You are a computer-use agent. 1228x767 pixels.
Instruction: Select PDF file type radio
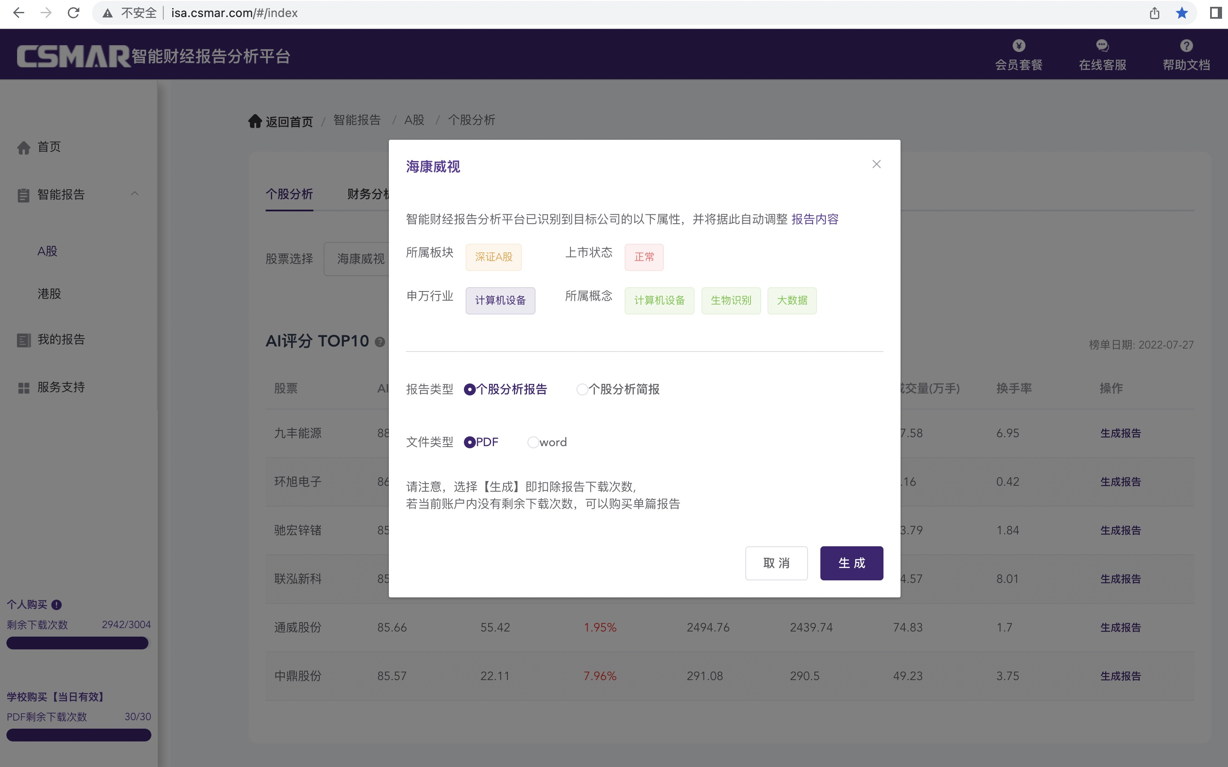click(x=469, y=442)
